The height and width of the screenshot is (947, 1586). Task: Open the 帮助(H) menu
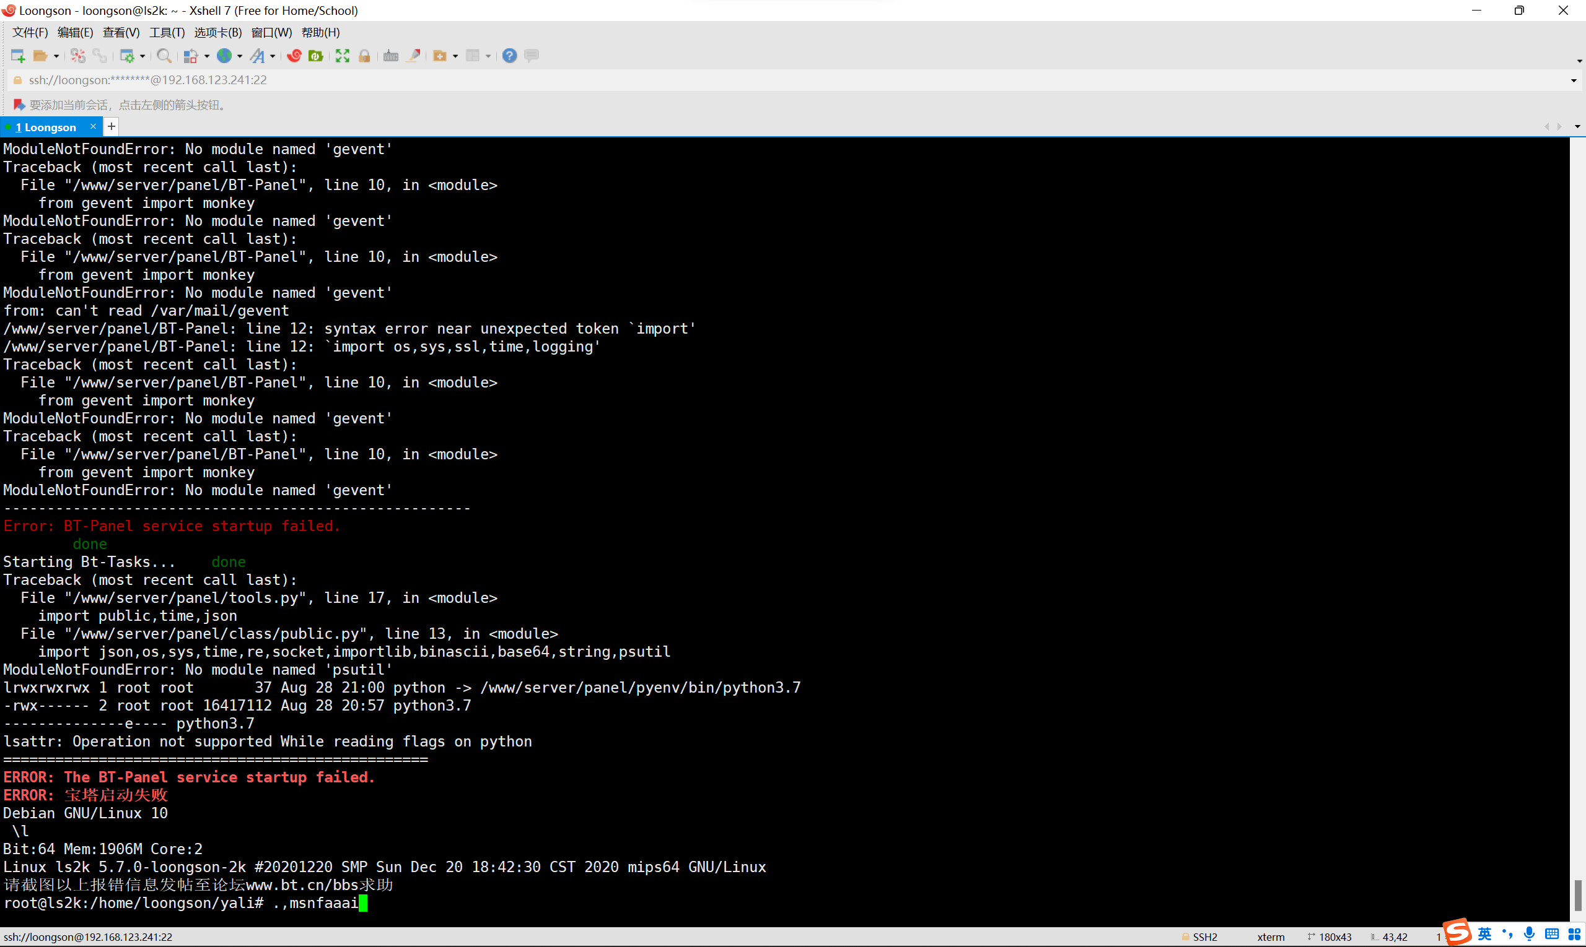pos(321,33)
